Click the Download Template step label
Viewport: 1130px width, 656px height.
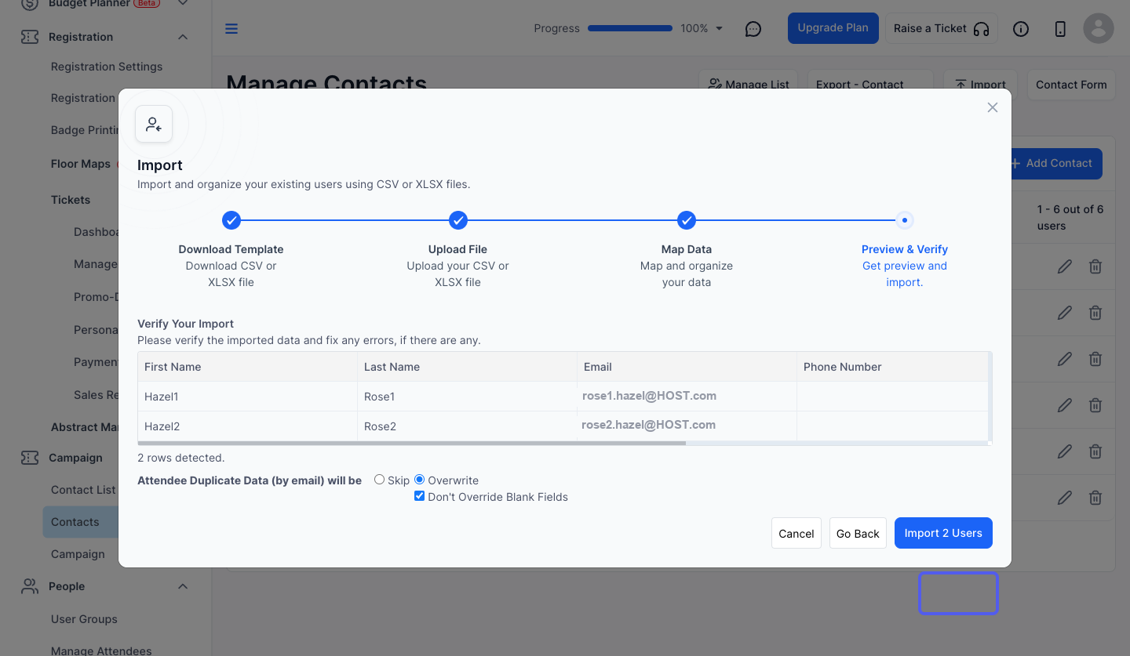(x=231, y=249)
